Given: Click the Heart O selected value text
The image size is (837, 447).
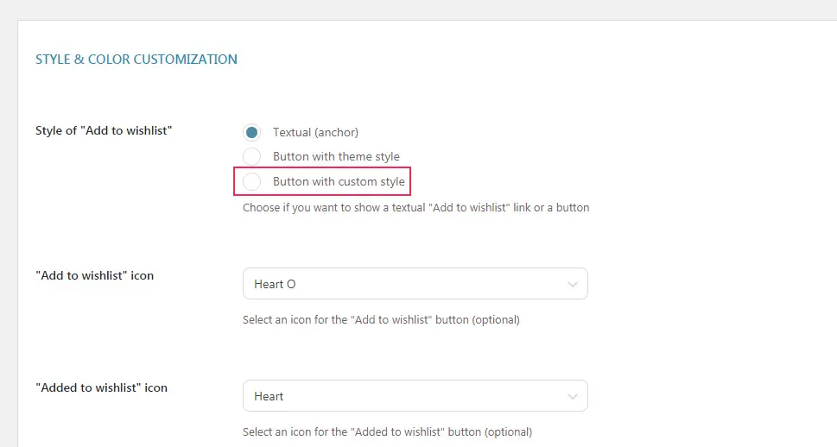Looking at the screenshot, I should click(275, 284).
